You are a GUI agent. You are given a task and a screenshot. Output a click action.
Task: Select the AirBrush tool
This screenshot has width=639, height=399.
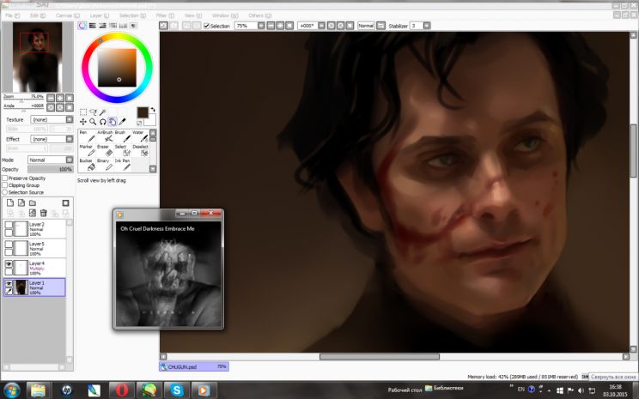(105, 136)
